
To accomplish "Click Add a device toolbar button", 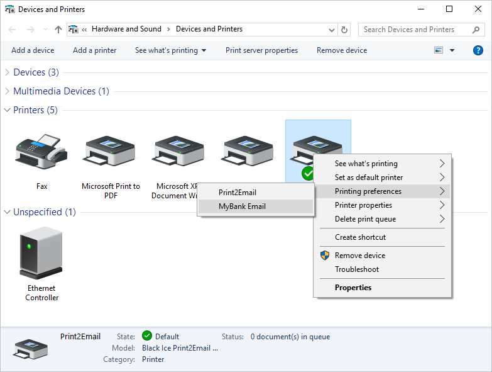I will (33, 50).
